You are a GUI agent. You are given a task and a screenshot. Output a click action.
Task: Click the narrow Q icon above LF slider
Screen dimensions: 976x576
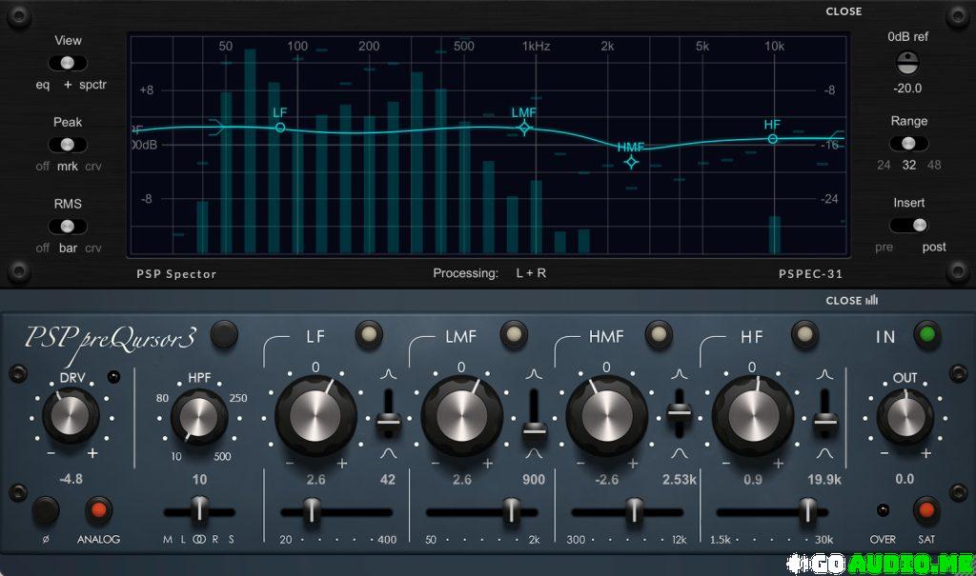389,374
